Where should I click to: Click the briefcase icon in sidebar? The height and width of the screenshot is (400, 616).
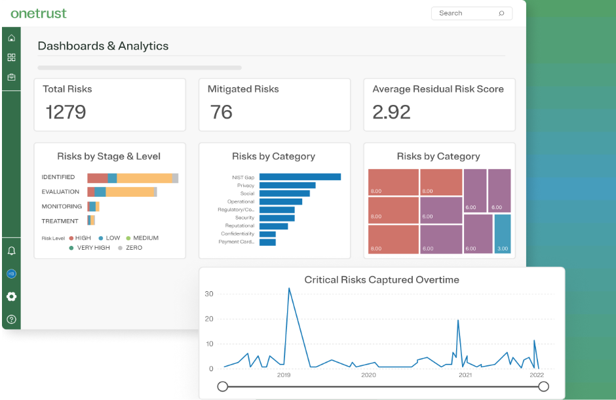[x=11, y=77]
